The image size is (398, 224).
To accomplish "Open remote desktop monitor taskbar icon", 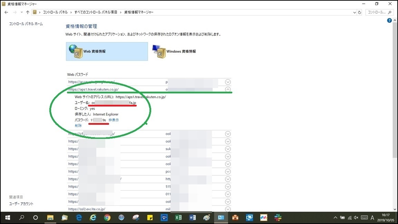I will (x=249, y=218).
